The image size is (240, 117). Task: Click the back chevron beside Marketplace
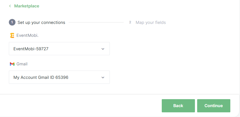pos(10,6)
